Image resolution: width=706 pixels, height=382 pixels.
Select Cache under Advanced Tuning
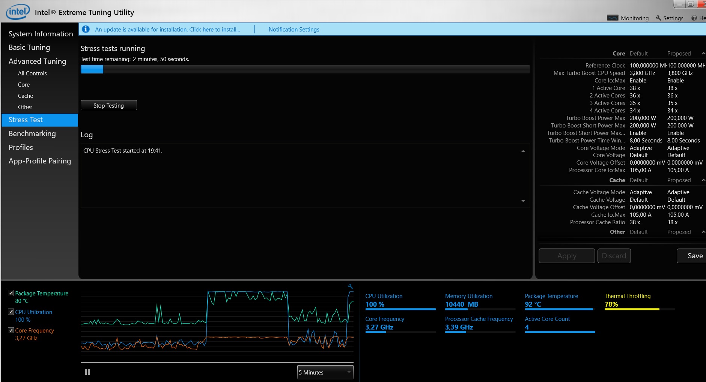point(26,96)
